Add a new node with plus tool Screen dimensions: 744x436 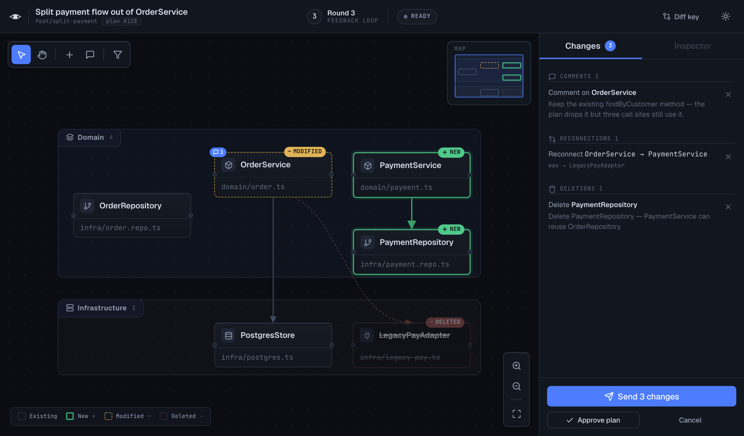coord(70,55)
